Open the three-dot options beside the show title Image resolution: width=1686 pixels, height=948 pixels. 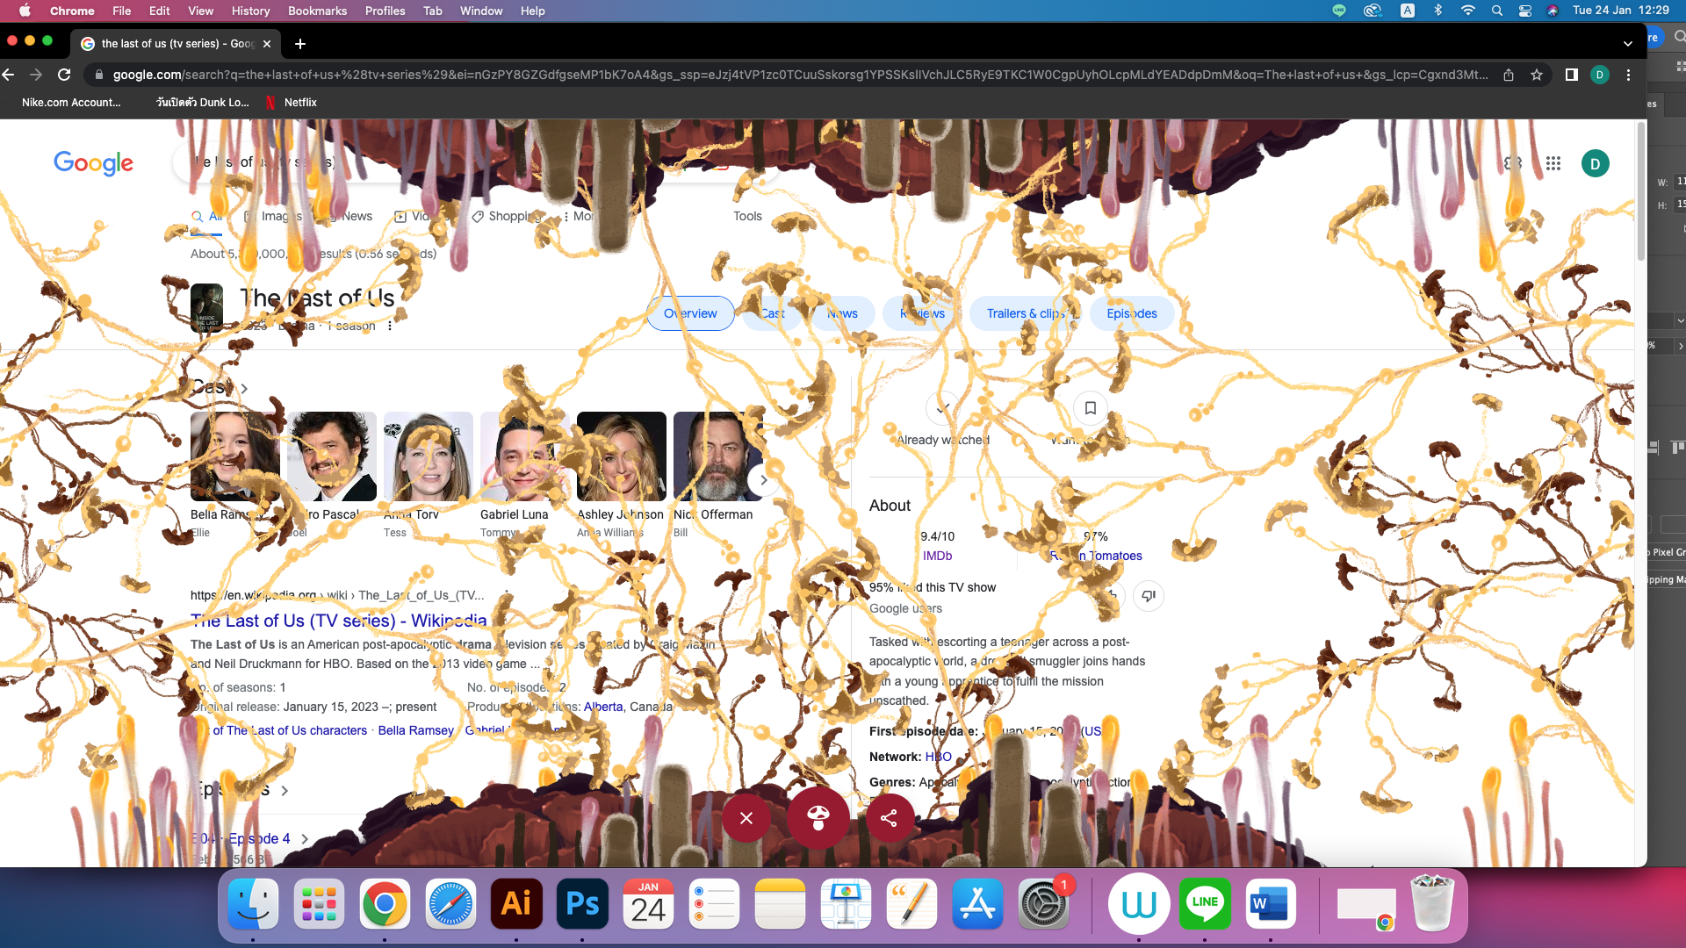point(390,326)
